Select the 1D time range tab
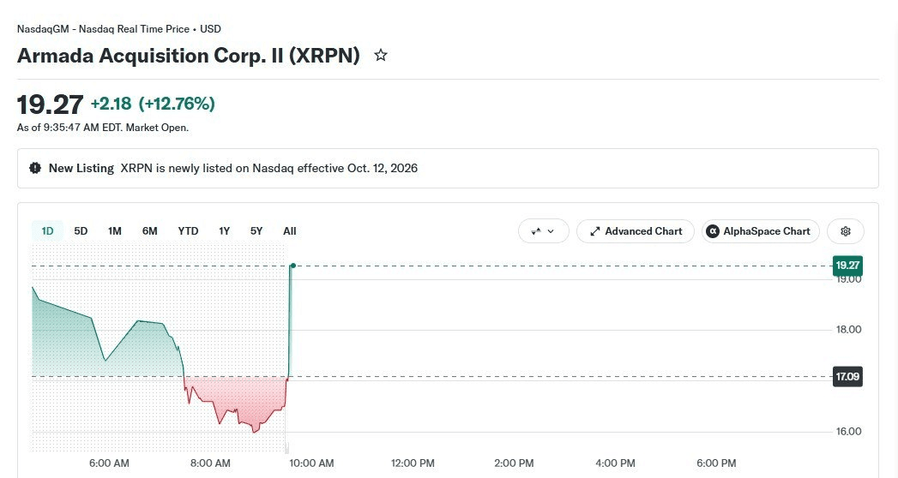This screenshot has width=898, height=478. click(47, 231)
